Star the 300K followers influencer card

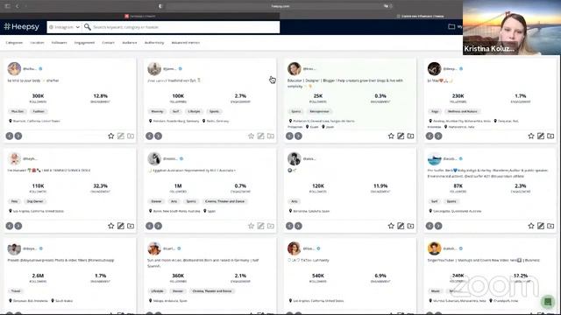tap(111, 136)
